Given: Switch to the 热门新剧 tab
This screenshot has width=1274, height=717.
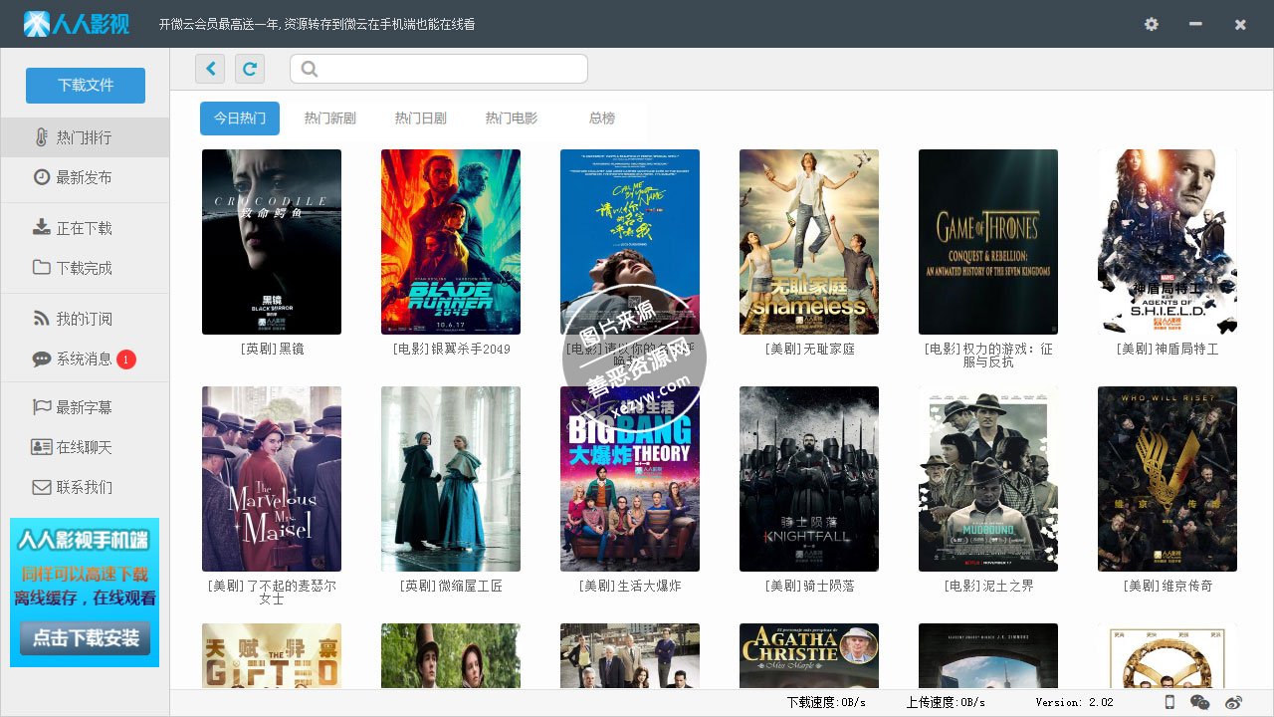Looking at the screenshot, I should tap(330, 119).
